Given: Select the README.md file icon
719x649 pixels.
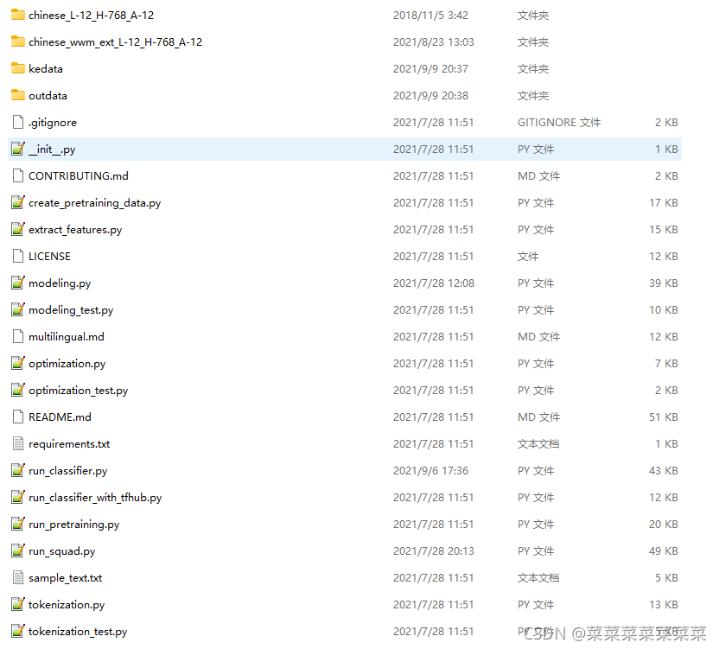Looking at the screenshot, I should (18, 417).
